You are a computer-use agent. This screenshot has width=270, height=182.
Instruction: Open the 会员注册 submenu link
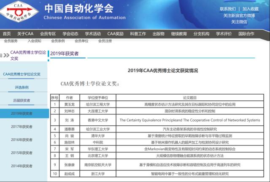coord(105,41)
